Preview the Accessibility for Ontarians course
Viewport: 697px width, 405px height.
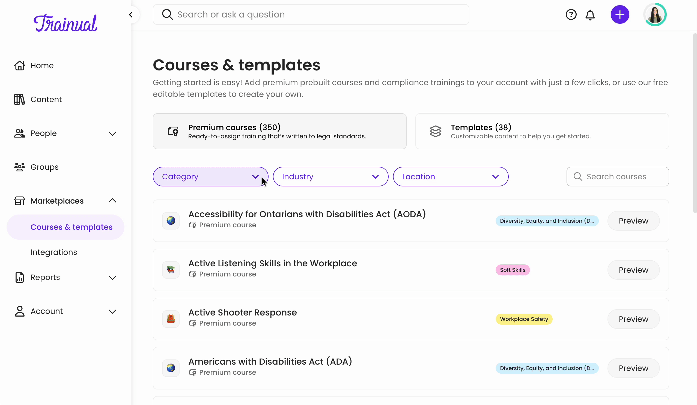click(633, 221)
